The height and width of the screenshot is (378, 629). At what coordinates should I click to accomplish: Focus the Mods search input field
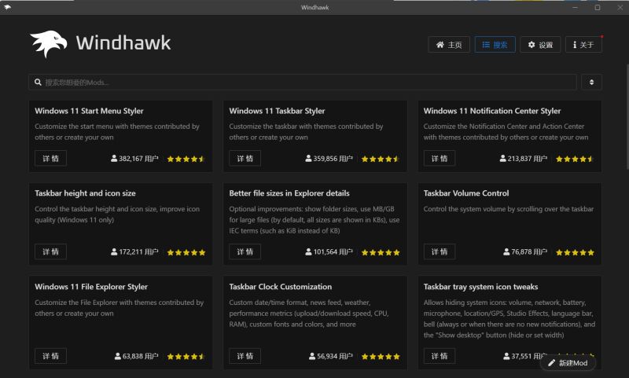pyautogui.click(x=303, y=83)
